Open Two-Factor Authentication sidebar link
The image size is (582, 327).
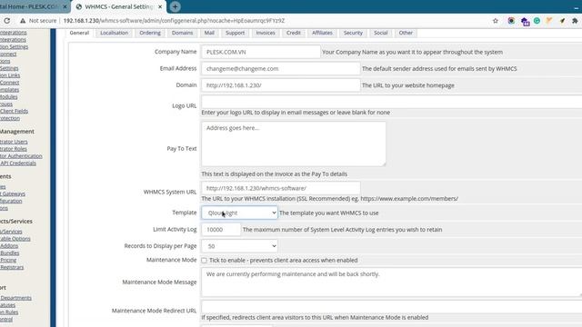[x=21, y=156]
